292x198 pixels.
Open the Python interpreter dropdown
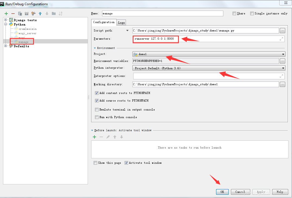point(209,68)
